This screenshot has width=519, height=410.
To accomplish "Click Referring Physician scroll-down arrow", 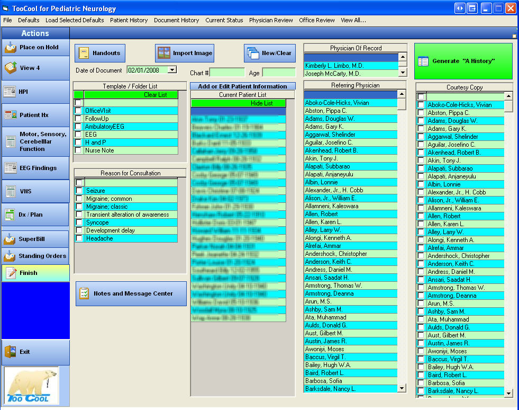I will pyautogui.click(x=402, y=388).
